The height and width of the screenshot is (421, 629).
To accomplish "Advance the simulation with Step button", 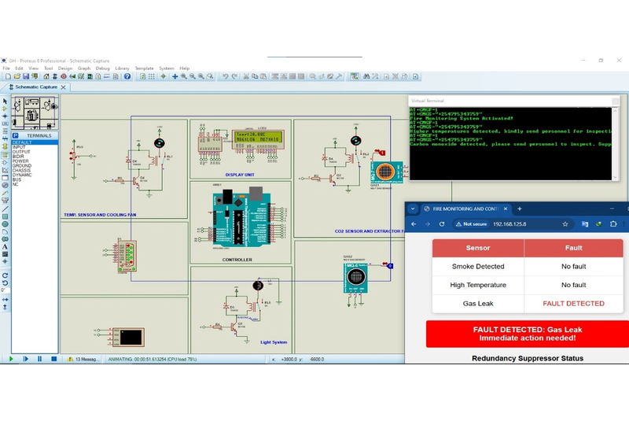I will pos(26,359).
